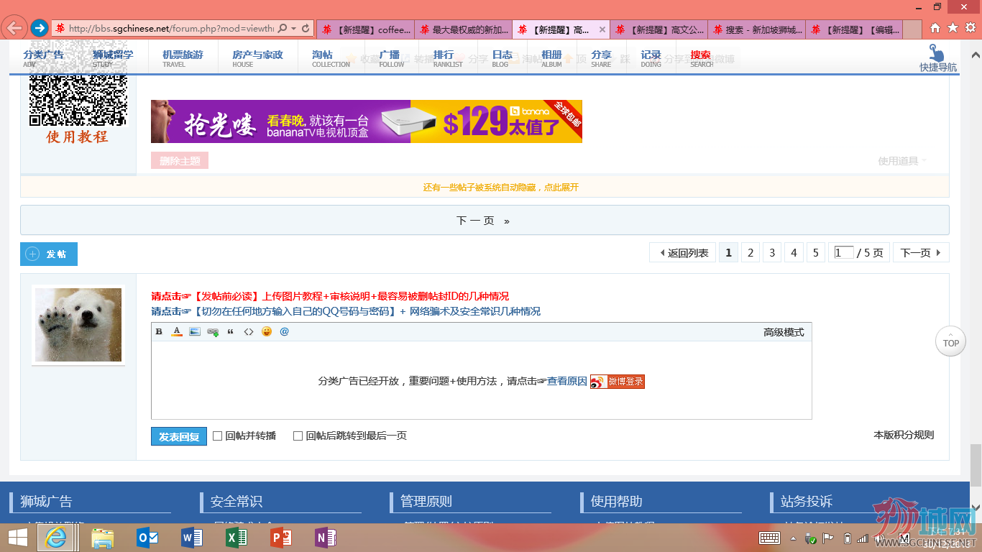Viewport: 982px width, 552px height.
Task: Click the vertical scrollbar thumb
Action: [976, 465]
